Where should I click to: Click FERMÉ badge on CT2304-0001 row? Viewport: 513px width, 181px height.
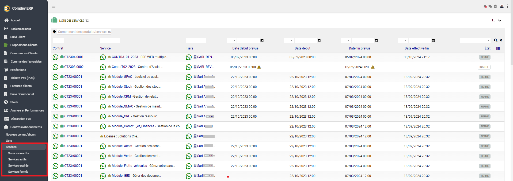tap(485, 57)
